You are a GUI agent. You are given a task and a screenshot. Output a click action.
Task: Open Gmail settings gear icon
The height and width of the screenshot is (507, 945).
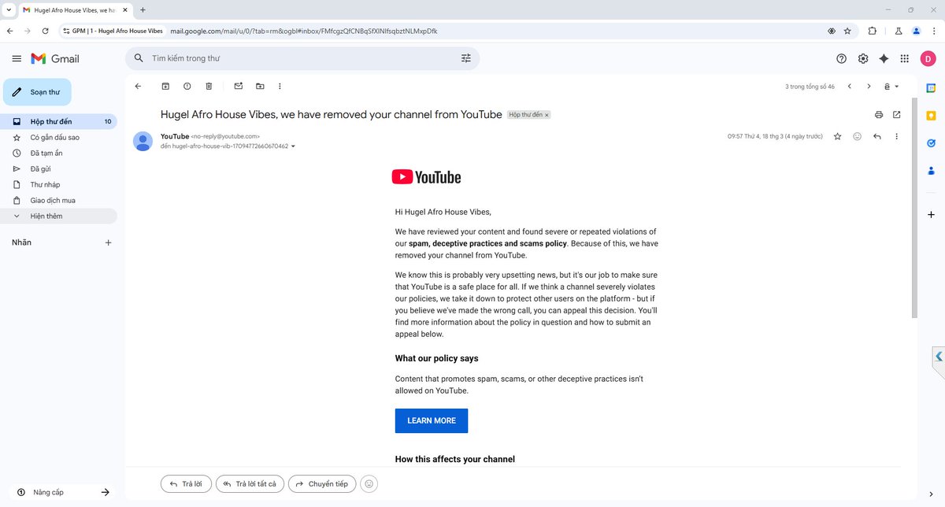pyautogui.click(x=863, y=58)
